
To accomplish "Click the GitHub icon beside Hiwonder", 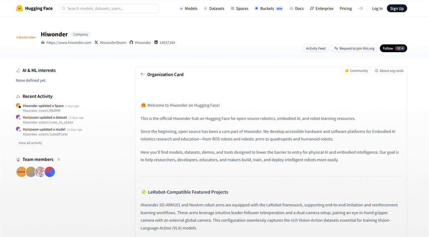I will coord(131,42).
